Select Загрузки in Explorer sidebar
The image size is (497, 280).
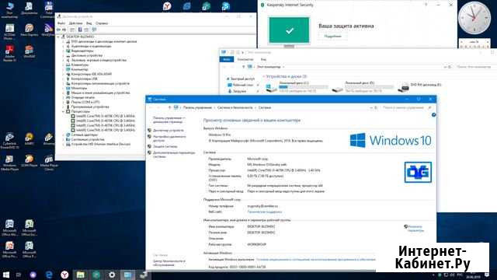[x=239, y=92]
